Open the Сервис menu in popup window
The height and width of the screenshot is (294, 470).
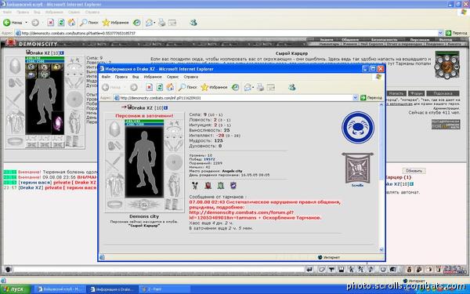[172, 77]
